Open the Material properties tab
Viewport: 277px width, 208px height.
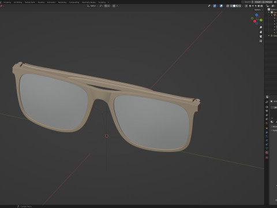(x=267, y=153)
